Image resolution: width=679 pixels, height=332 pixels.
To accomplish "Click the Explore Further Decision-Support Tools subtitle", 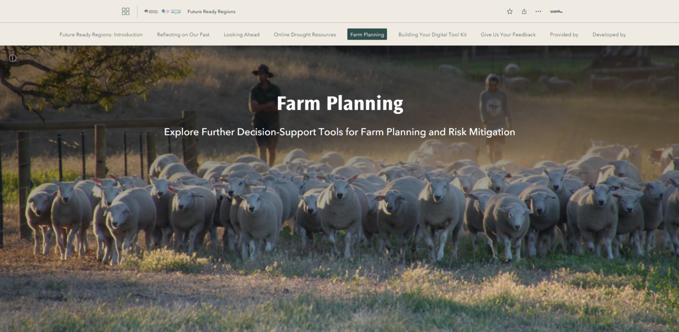I will [339, 132].
